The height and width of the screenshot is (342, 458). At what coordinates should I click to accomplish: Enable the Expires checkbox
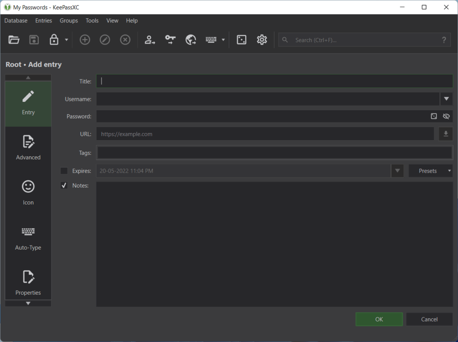click(x=64, y=171)
